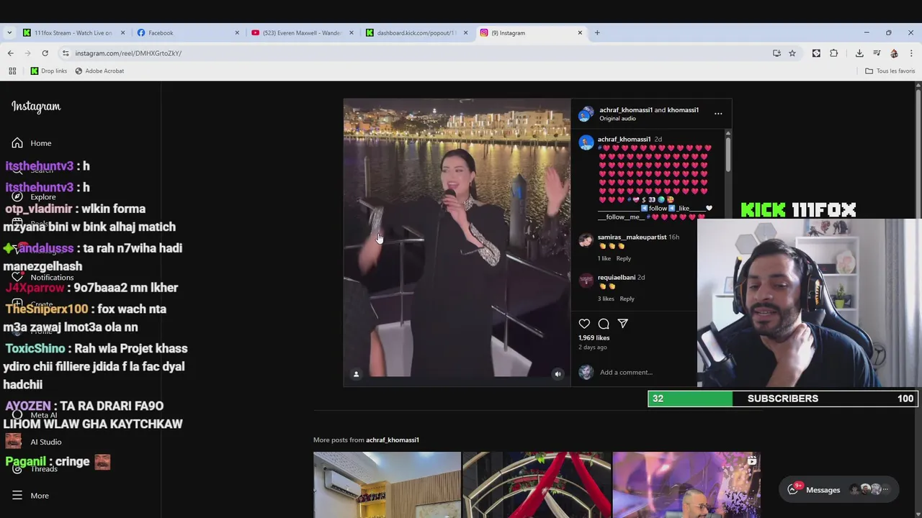Open the Notifications sidebar entry
Image resolution: width=922 pixels, height=518 pixels.
(42, 277)
